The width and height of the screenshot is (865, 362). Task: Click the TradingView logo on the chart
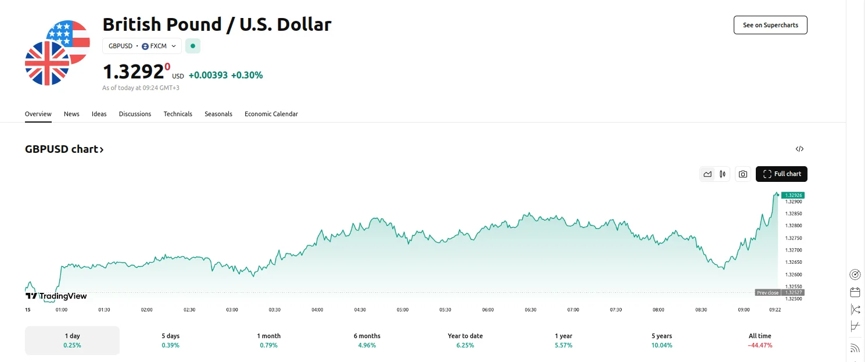click(x=56, y=296)
